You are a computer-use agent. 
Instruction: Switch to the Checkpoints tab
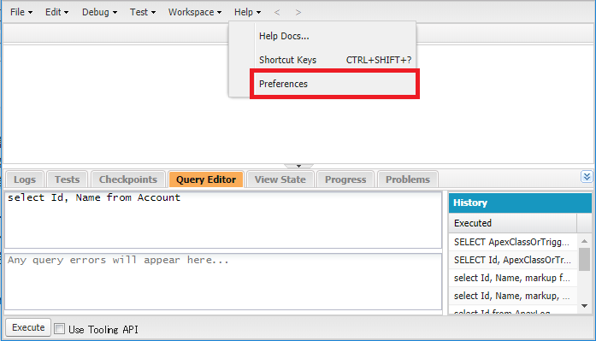(128, 179)
